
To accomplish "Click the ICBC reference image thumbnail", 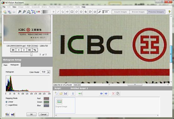I will point(27,28).
